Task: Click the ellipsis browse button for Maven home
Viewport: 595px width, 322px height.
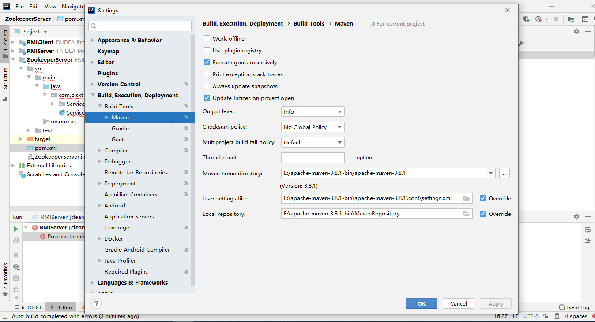Action: point(505,174)
